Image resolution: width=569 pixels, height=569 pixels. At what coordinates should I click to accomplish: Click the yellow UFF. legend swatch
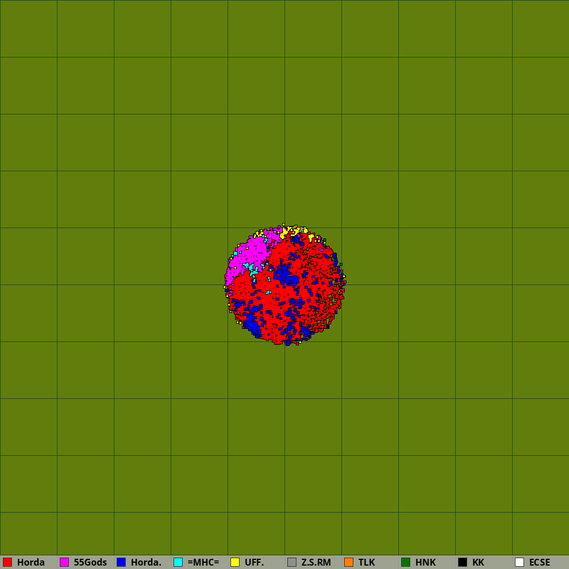tap(235, 562)
